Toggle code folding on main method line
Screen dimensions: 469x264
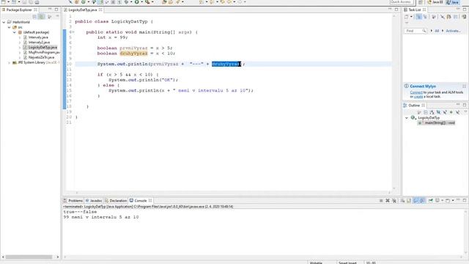point(73,32)
